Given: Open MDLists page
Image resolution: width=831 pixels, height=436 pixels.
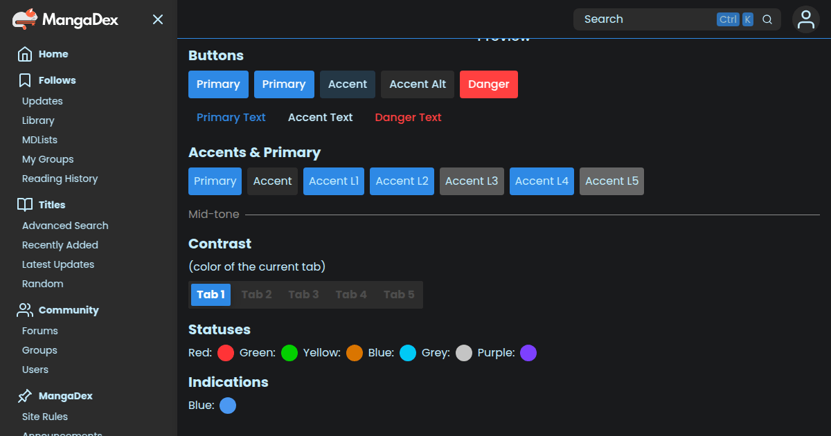Looking at the screenshot, I should tap(39, 140).
